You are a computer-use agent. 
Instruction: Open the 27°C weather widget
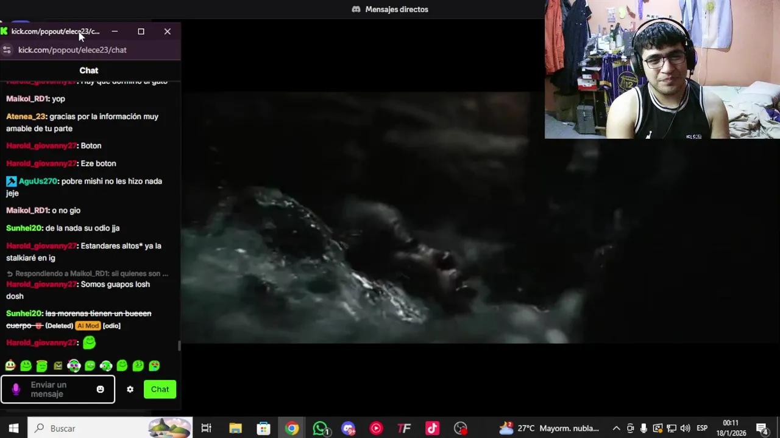(549, 428)
